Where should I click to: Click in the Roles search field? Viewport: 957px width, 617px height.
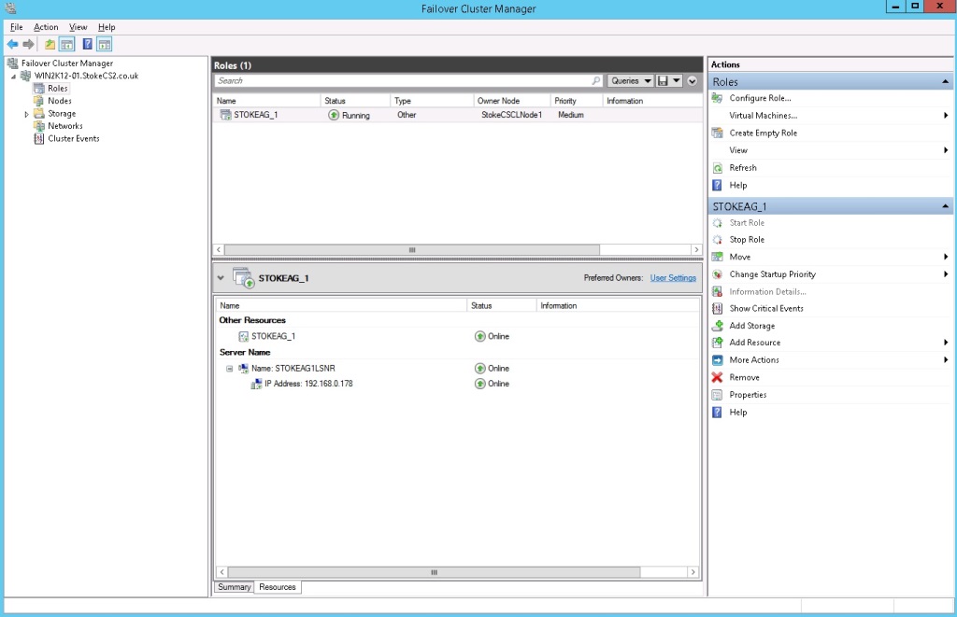[402, 81]
